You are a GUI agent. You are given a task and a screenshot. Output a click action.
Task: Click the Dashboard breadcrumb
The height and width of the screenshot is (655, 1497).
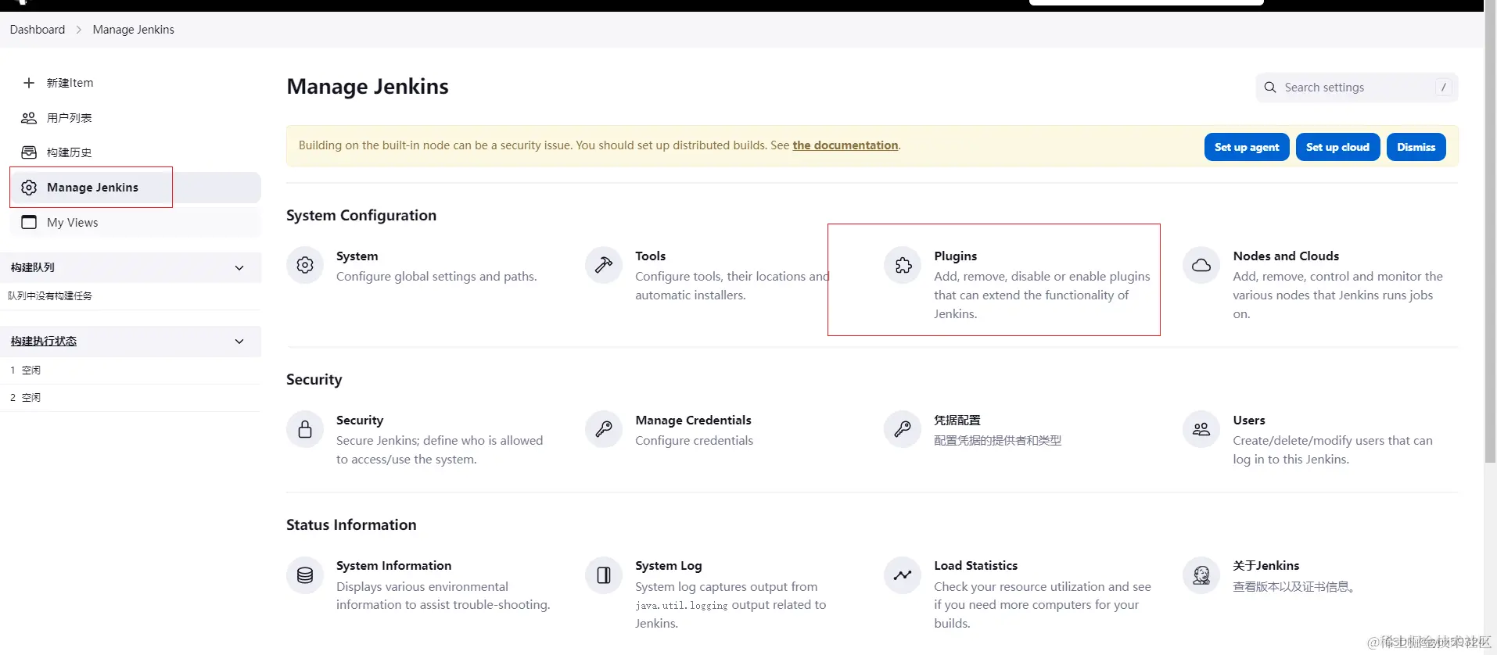(x=38, y=30)
